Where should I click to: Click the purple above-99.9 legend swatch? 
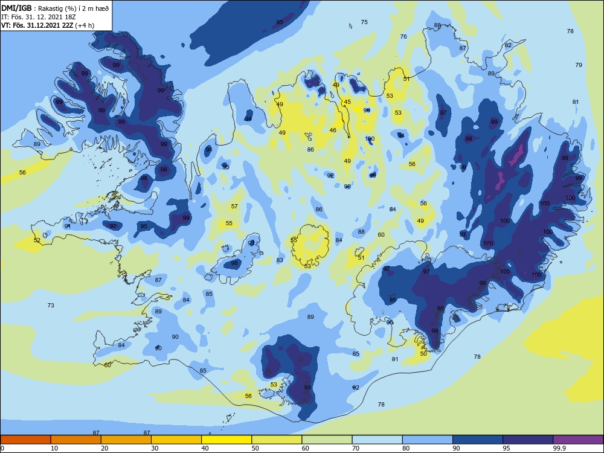click(x=578, y=440)
